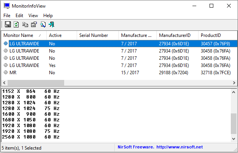Open the View menu

coord(33,16)
